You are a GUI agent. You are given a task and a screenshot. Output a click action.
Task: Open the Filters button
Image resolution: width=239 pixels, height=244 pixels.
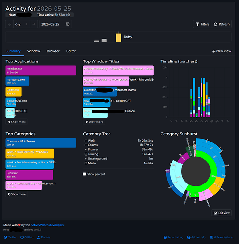coord(202,24)
